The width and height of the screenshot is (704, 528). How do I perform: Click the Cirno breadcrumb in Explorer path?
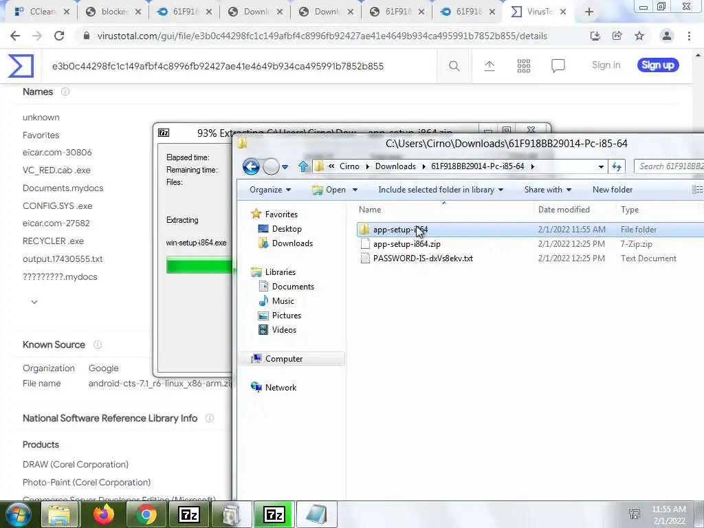click(349, 166)
